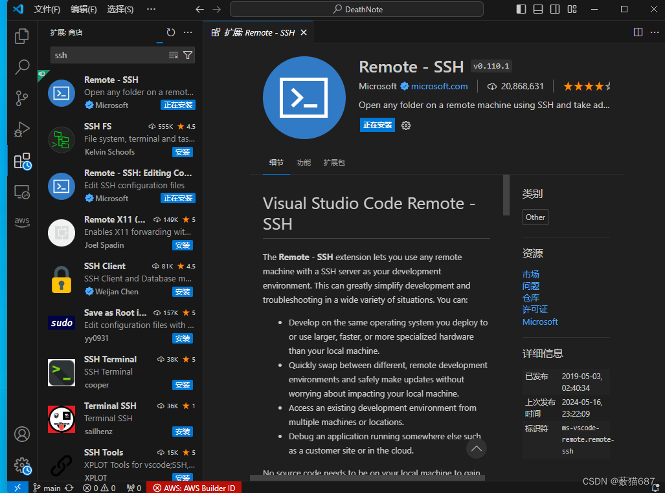Open the extensions filter menu
665x493 pixels.
point(187,55)
